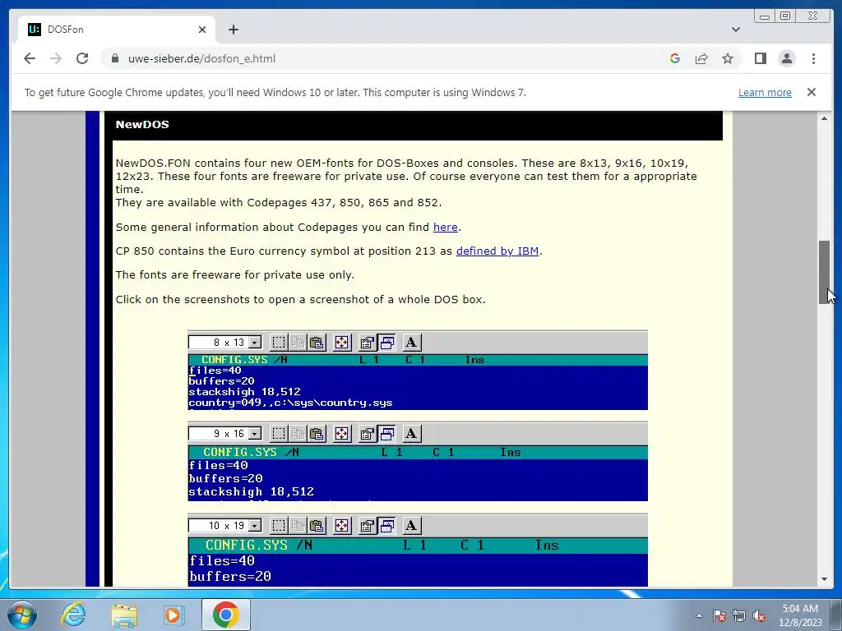Image resolution: width=842 pixels, height=631 pixels.
Task: Click the NewDOS section heading
Action: [142, 125]
